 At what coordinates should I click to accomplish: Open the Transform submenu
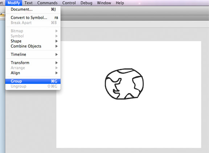pos(33,63)
